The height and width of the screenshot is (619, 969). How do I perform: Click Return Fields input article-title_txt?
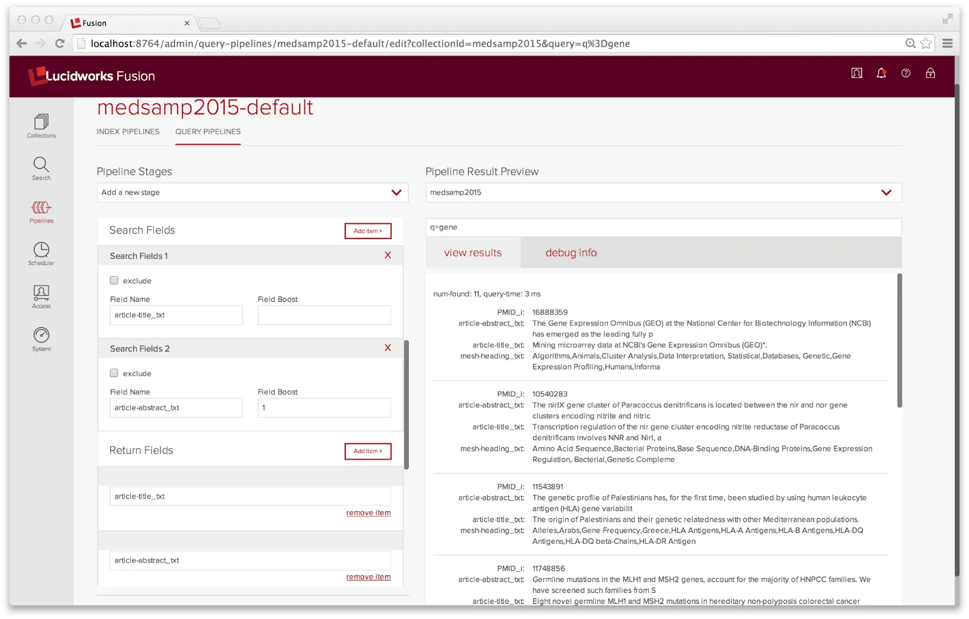pos(250,496)
